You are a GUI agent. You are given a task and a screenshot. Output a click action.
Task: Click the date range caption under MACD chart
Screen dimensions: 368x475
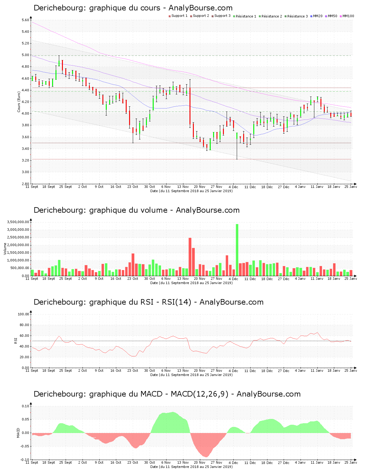tap(191, 467)
